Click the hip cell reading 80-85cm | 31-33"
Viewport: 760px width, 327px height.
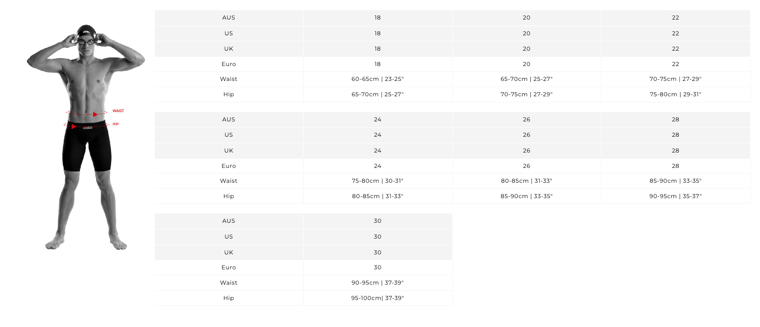[x=377, y=196]
